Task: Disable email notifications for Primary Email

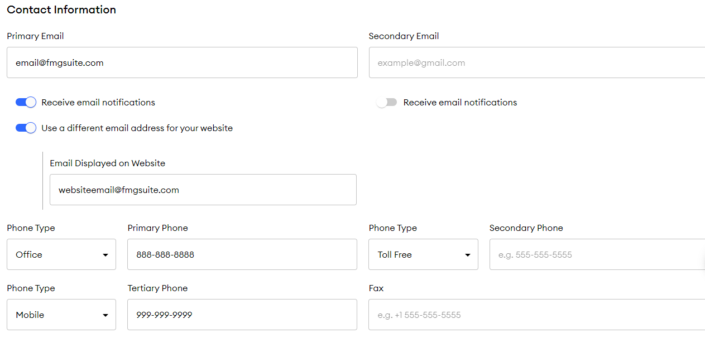Action: [x=25, y=102]
